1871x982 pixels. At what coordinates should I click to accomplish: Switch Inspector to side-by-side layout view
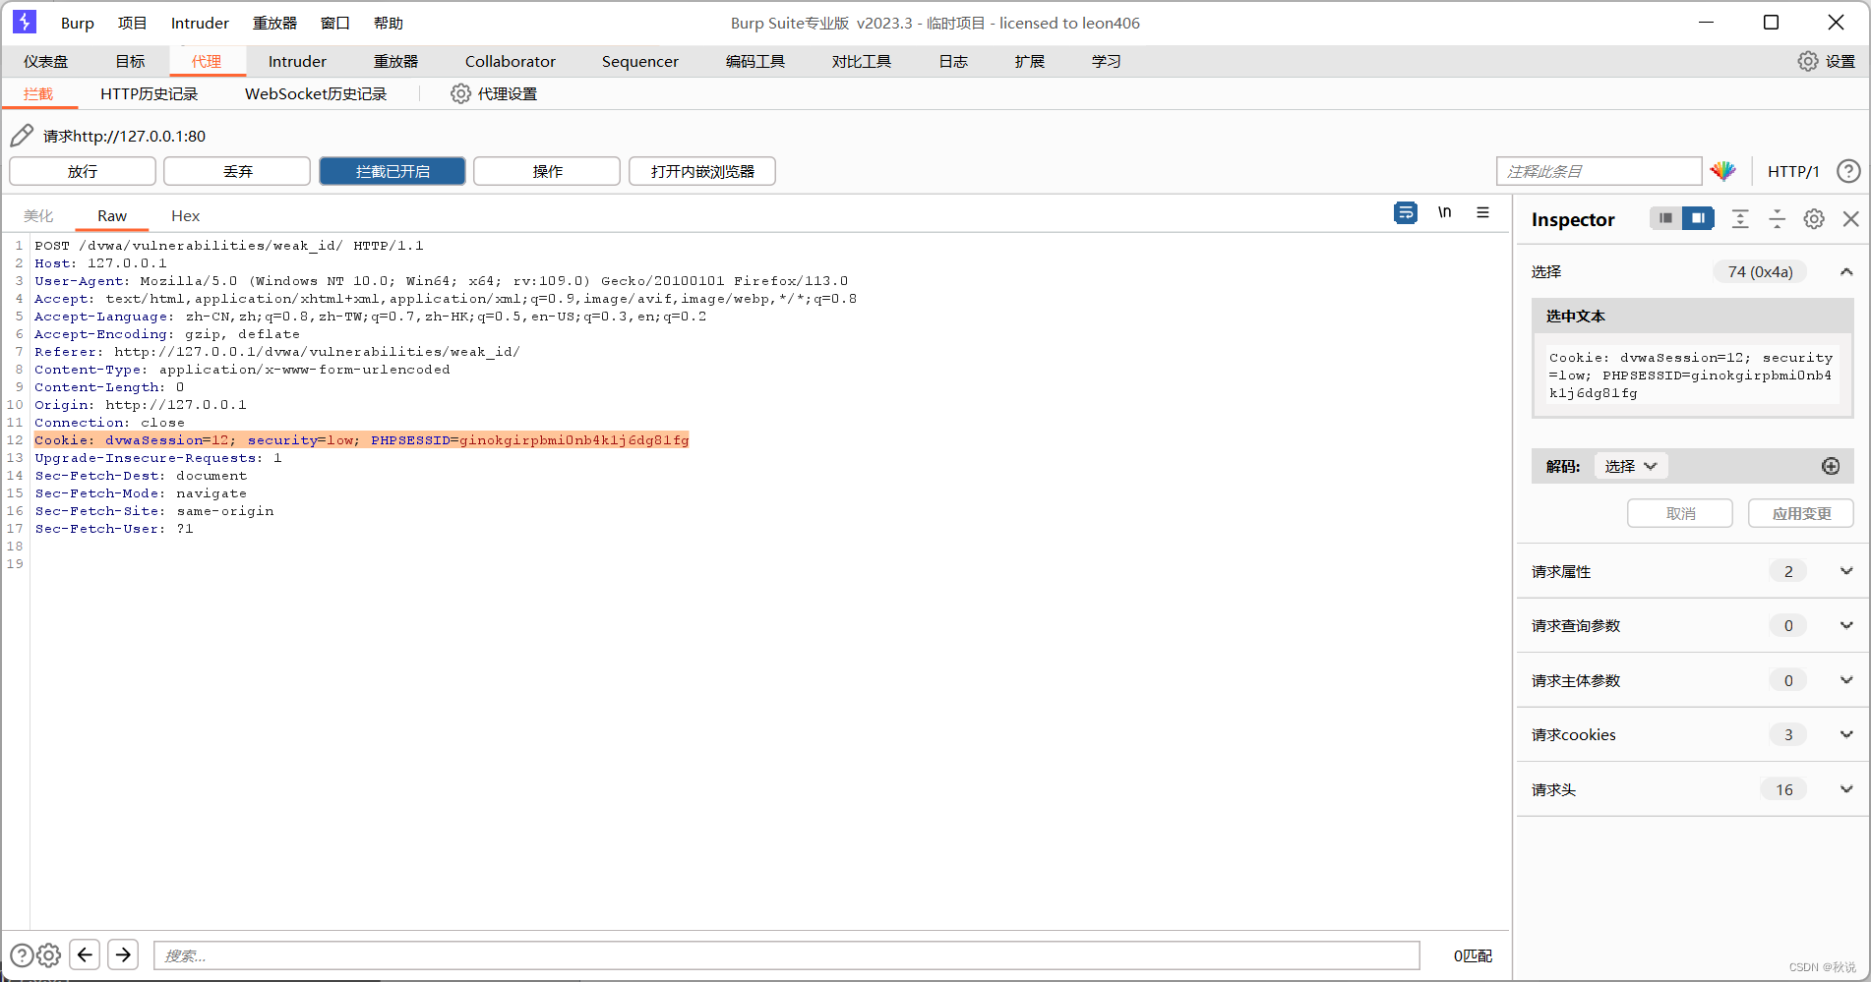click(1698, 218)
